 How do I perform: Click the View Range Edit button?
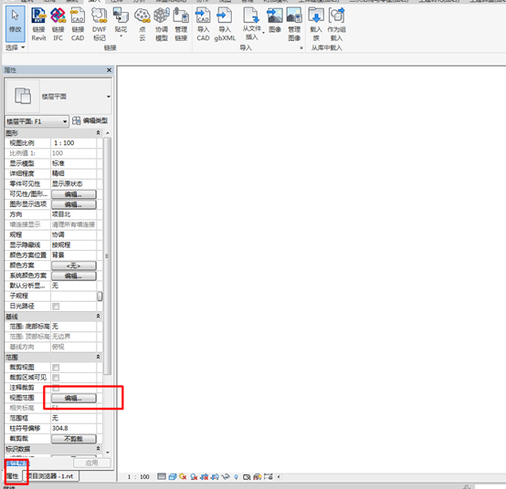point(74,398)
